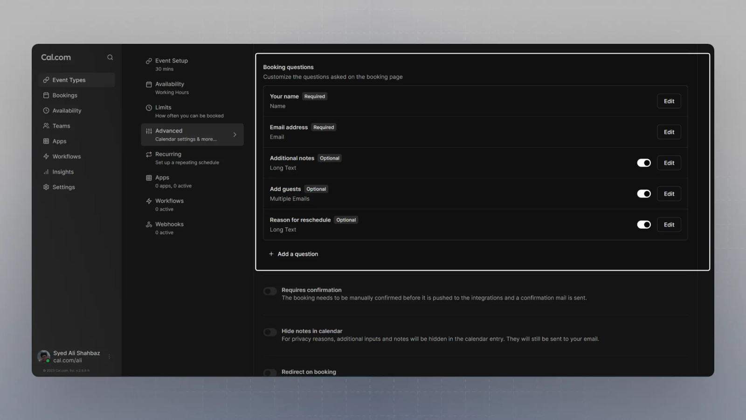Click the Limits clock icon
The height and width of the screenshot is (420, 746).
point(149,108)
